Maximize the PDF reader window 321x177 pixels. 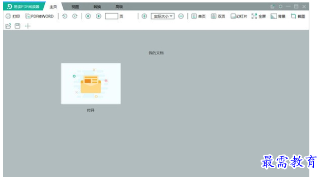[296, 6]
